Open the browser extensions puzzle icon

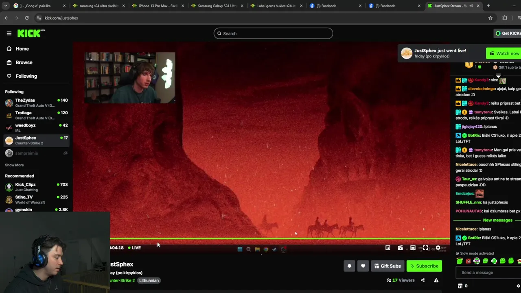pyautogui.click(x=505, y=18)
